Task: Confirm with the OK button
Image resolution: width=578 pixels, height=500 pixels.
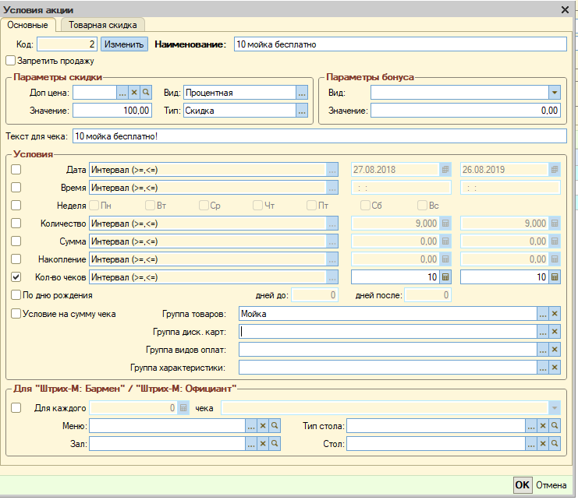Action: click(523, 485)
